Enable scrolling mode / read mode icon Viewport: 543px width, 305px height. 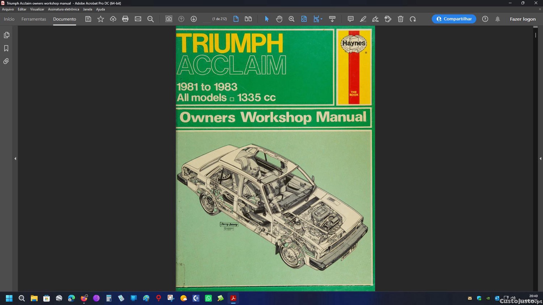(332, 19)
